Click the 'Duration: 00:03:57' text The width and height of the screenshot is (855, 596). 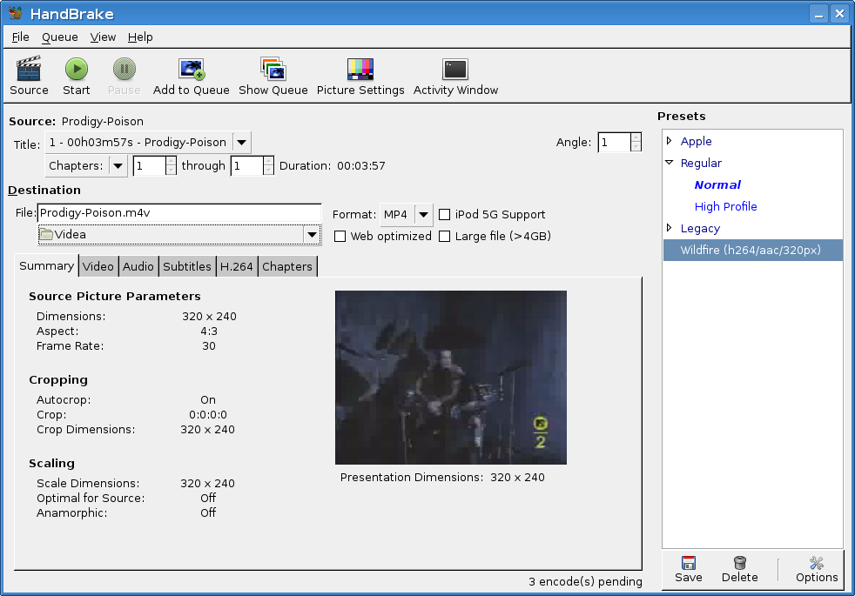click(332, 166)
